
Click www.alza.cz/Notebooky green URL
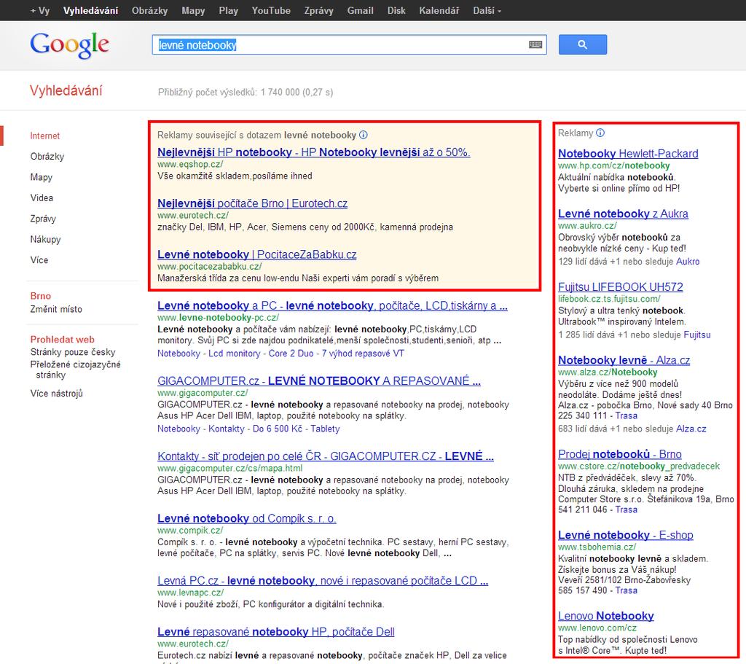(608, 372)
